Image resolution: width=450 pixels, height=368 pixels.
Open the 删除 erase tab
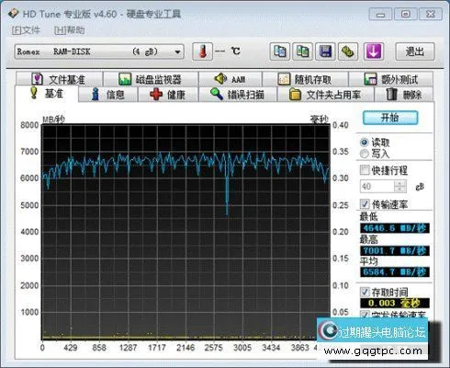pos(404,95)
